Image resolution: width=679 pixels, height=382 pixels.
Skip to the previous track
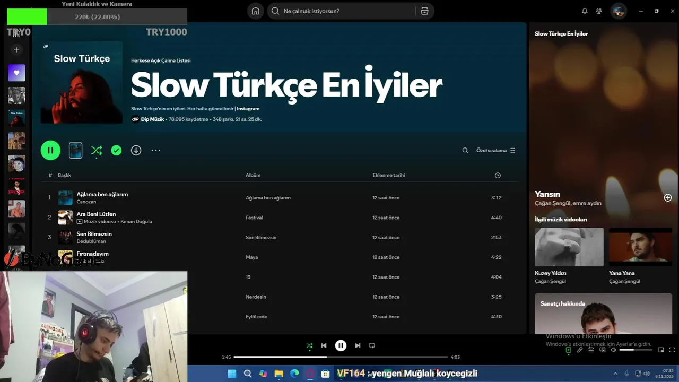(x=324, y=345)
